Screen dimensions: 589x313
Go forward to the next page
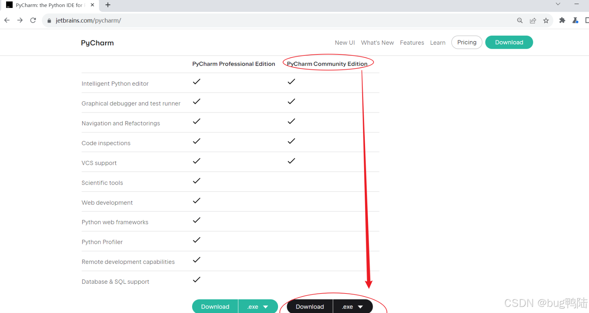[20, 20]
